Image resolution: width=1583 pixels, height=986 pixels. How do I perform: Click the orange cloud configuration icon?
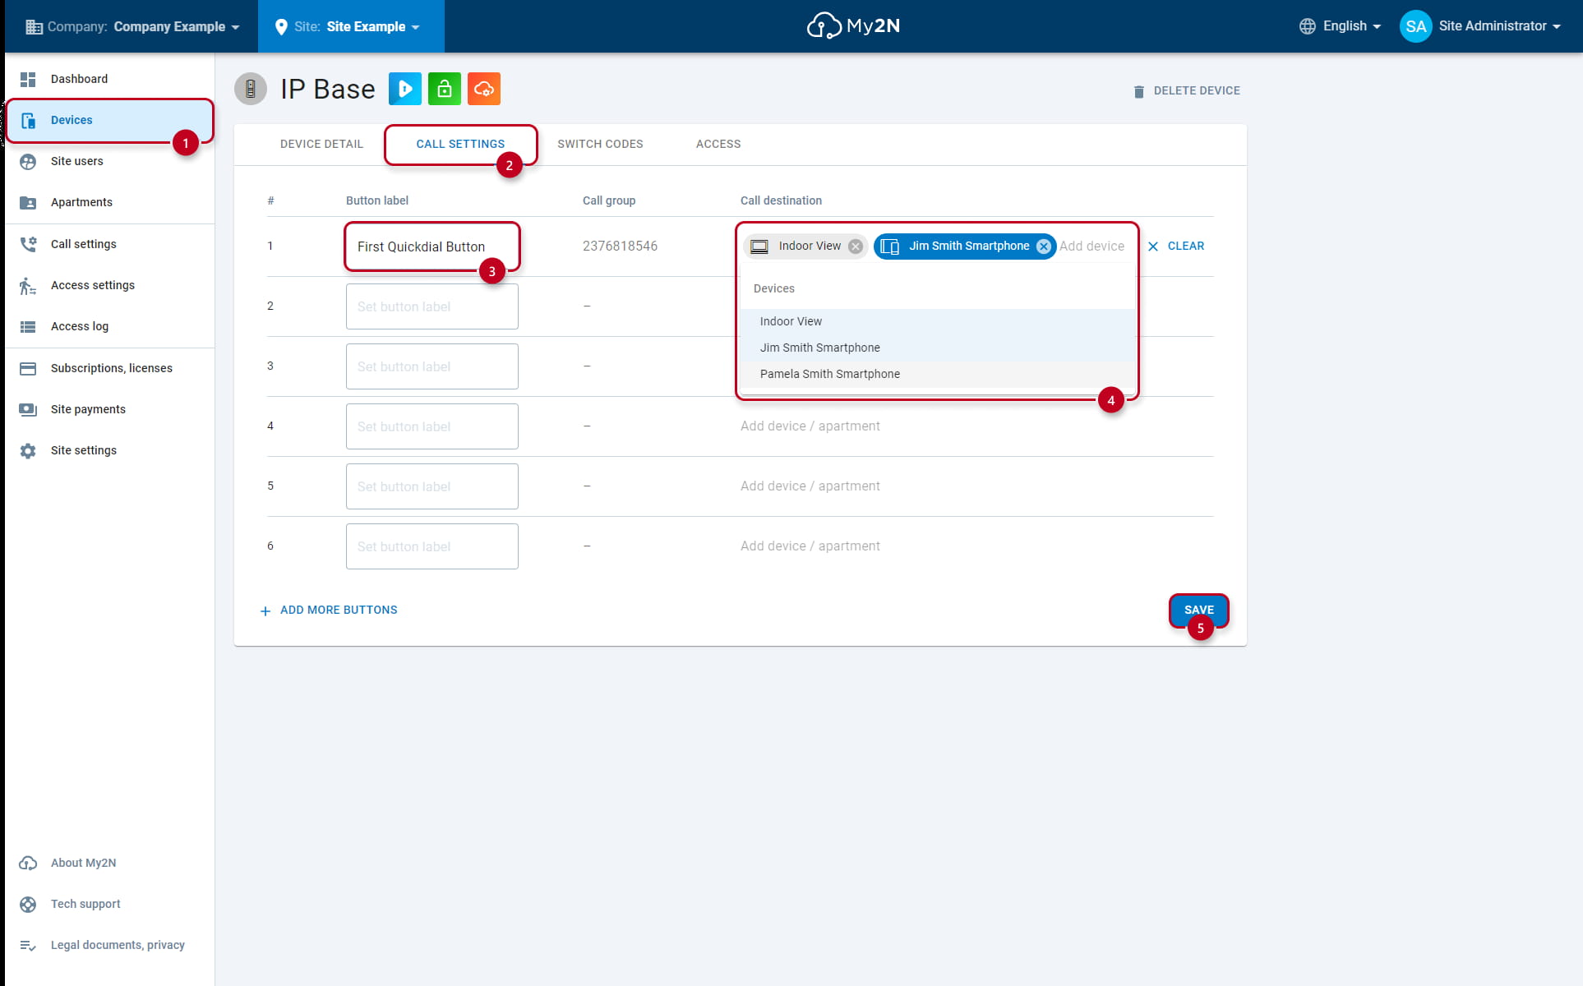[x=484, y=89]
